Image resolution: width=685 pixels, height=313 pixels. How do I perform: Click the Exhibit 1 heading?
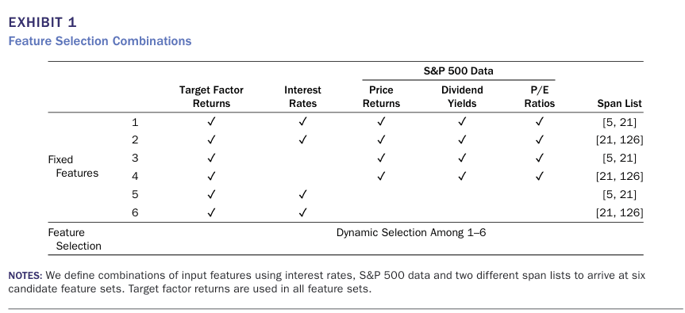point(42,22)
